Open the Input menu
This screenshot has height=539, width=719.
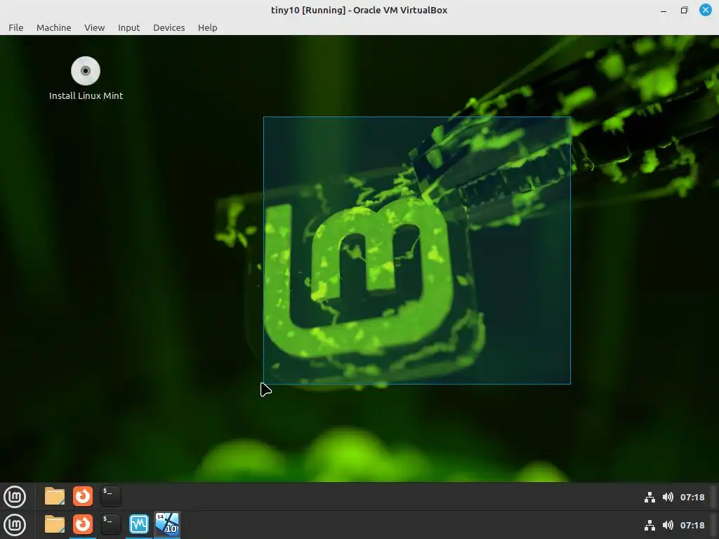coord(129,27)
